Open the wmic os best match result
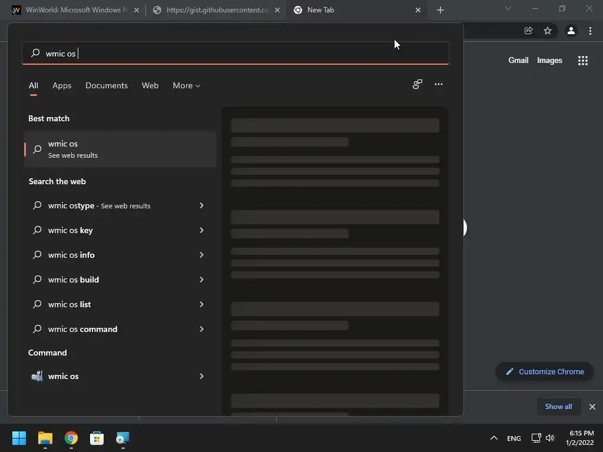The width and height of the screenshot is (603, 452). pyautogui.click(x=120, y=149)
